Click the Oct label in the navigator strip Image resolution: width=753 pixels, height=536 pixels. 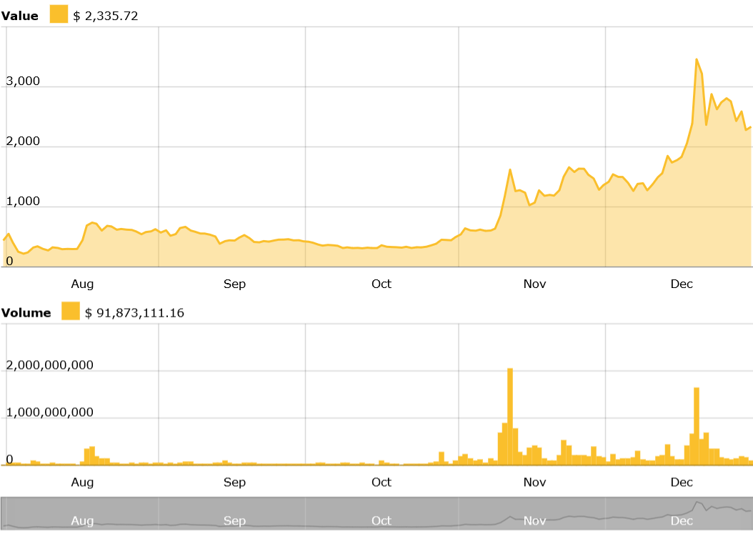[x=382, y=520]
